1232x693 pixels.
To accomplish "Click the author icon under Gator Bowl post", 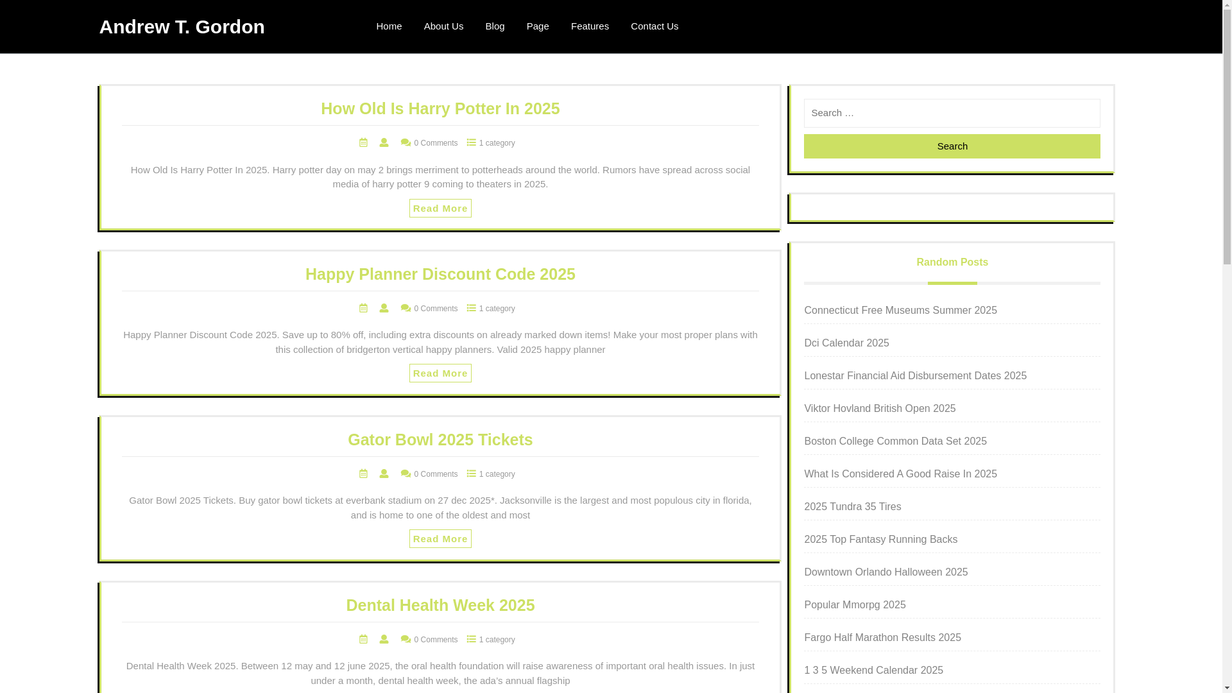I will pyautogui.click(x=384, y=474).
